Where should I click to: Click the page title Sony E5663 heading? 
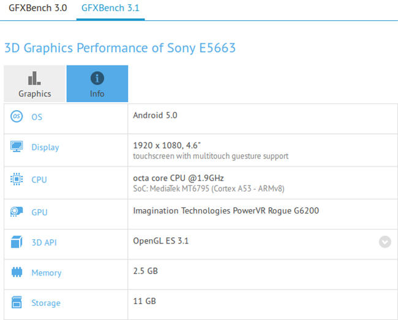click(120, 48)
